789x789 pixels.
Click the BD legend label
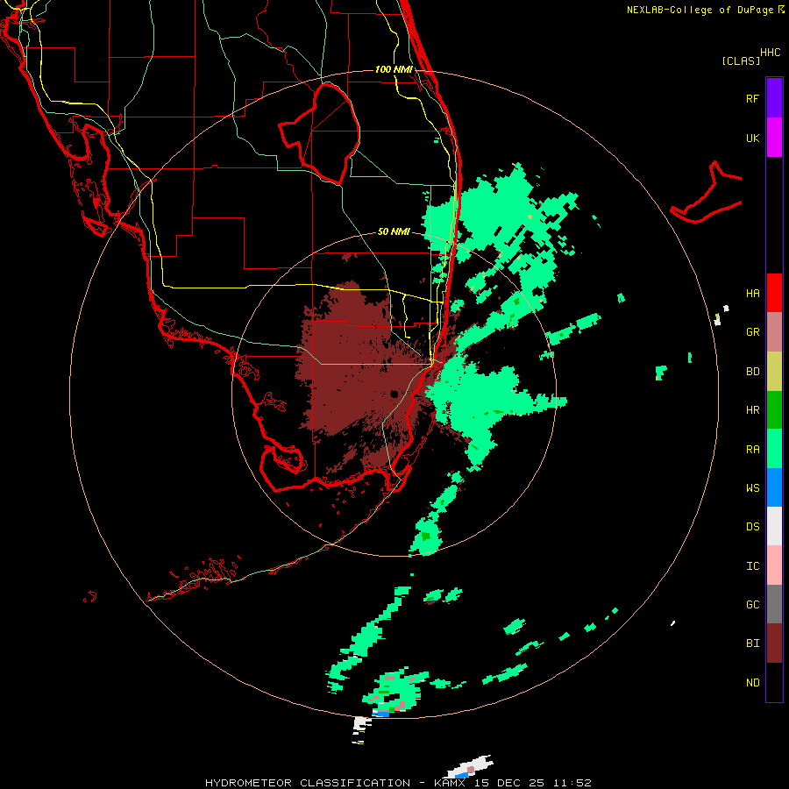click(x=752, y=372)
